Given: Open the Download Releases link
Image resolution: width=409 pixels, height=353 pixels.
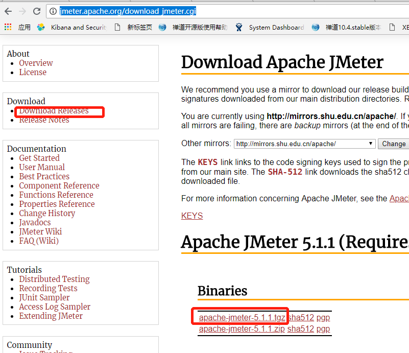Looking at the screenshot, I should pos(54,111).
